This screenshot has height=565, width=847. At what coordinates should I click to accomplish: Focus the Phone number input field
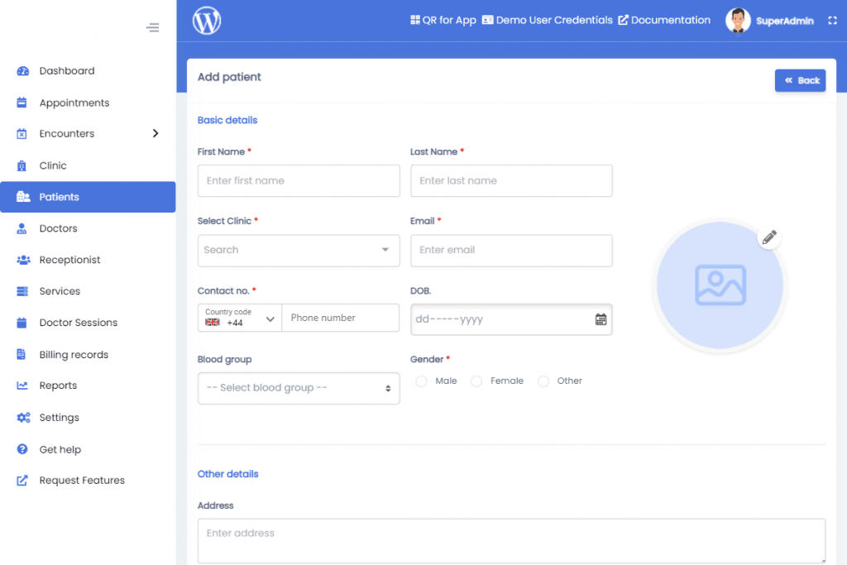coord(341,318)
